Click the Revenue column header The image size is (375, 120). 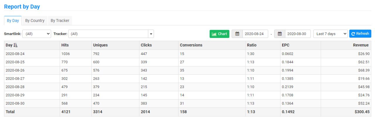(361, 45)
